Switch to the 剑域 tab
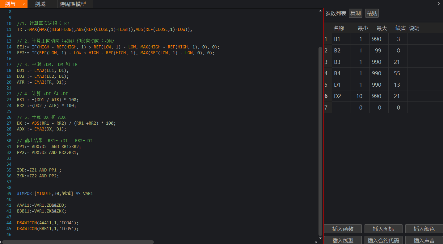This screenshot has height=244, width=443. (40, 4)
